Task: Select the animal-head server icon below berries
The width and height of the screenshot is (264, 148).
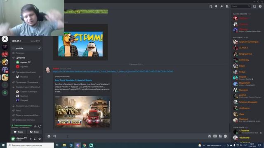Action: (5, 62)
